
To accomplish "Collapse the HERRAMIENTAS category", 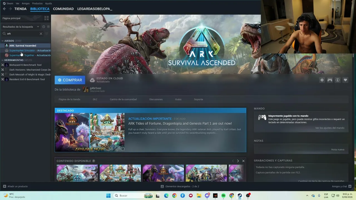I will pos(3,60).
